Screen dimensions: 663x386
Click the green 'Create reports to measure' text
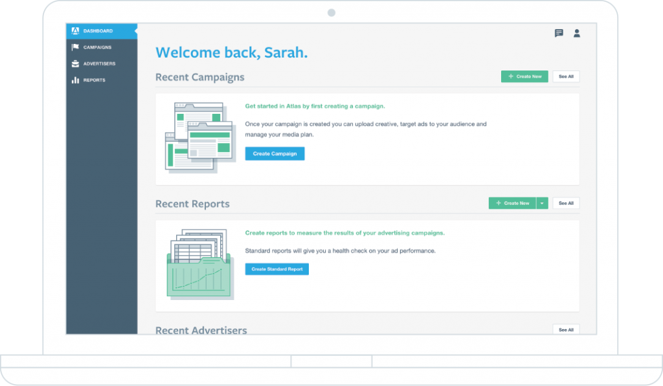click(x=344, y=233)
